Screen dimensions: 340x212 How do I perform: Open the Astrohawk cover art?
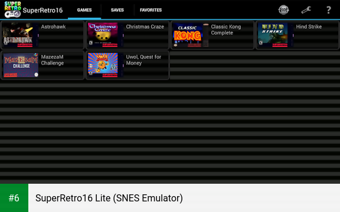tap(21, 35)
